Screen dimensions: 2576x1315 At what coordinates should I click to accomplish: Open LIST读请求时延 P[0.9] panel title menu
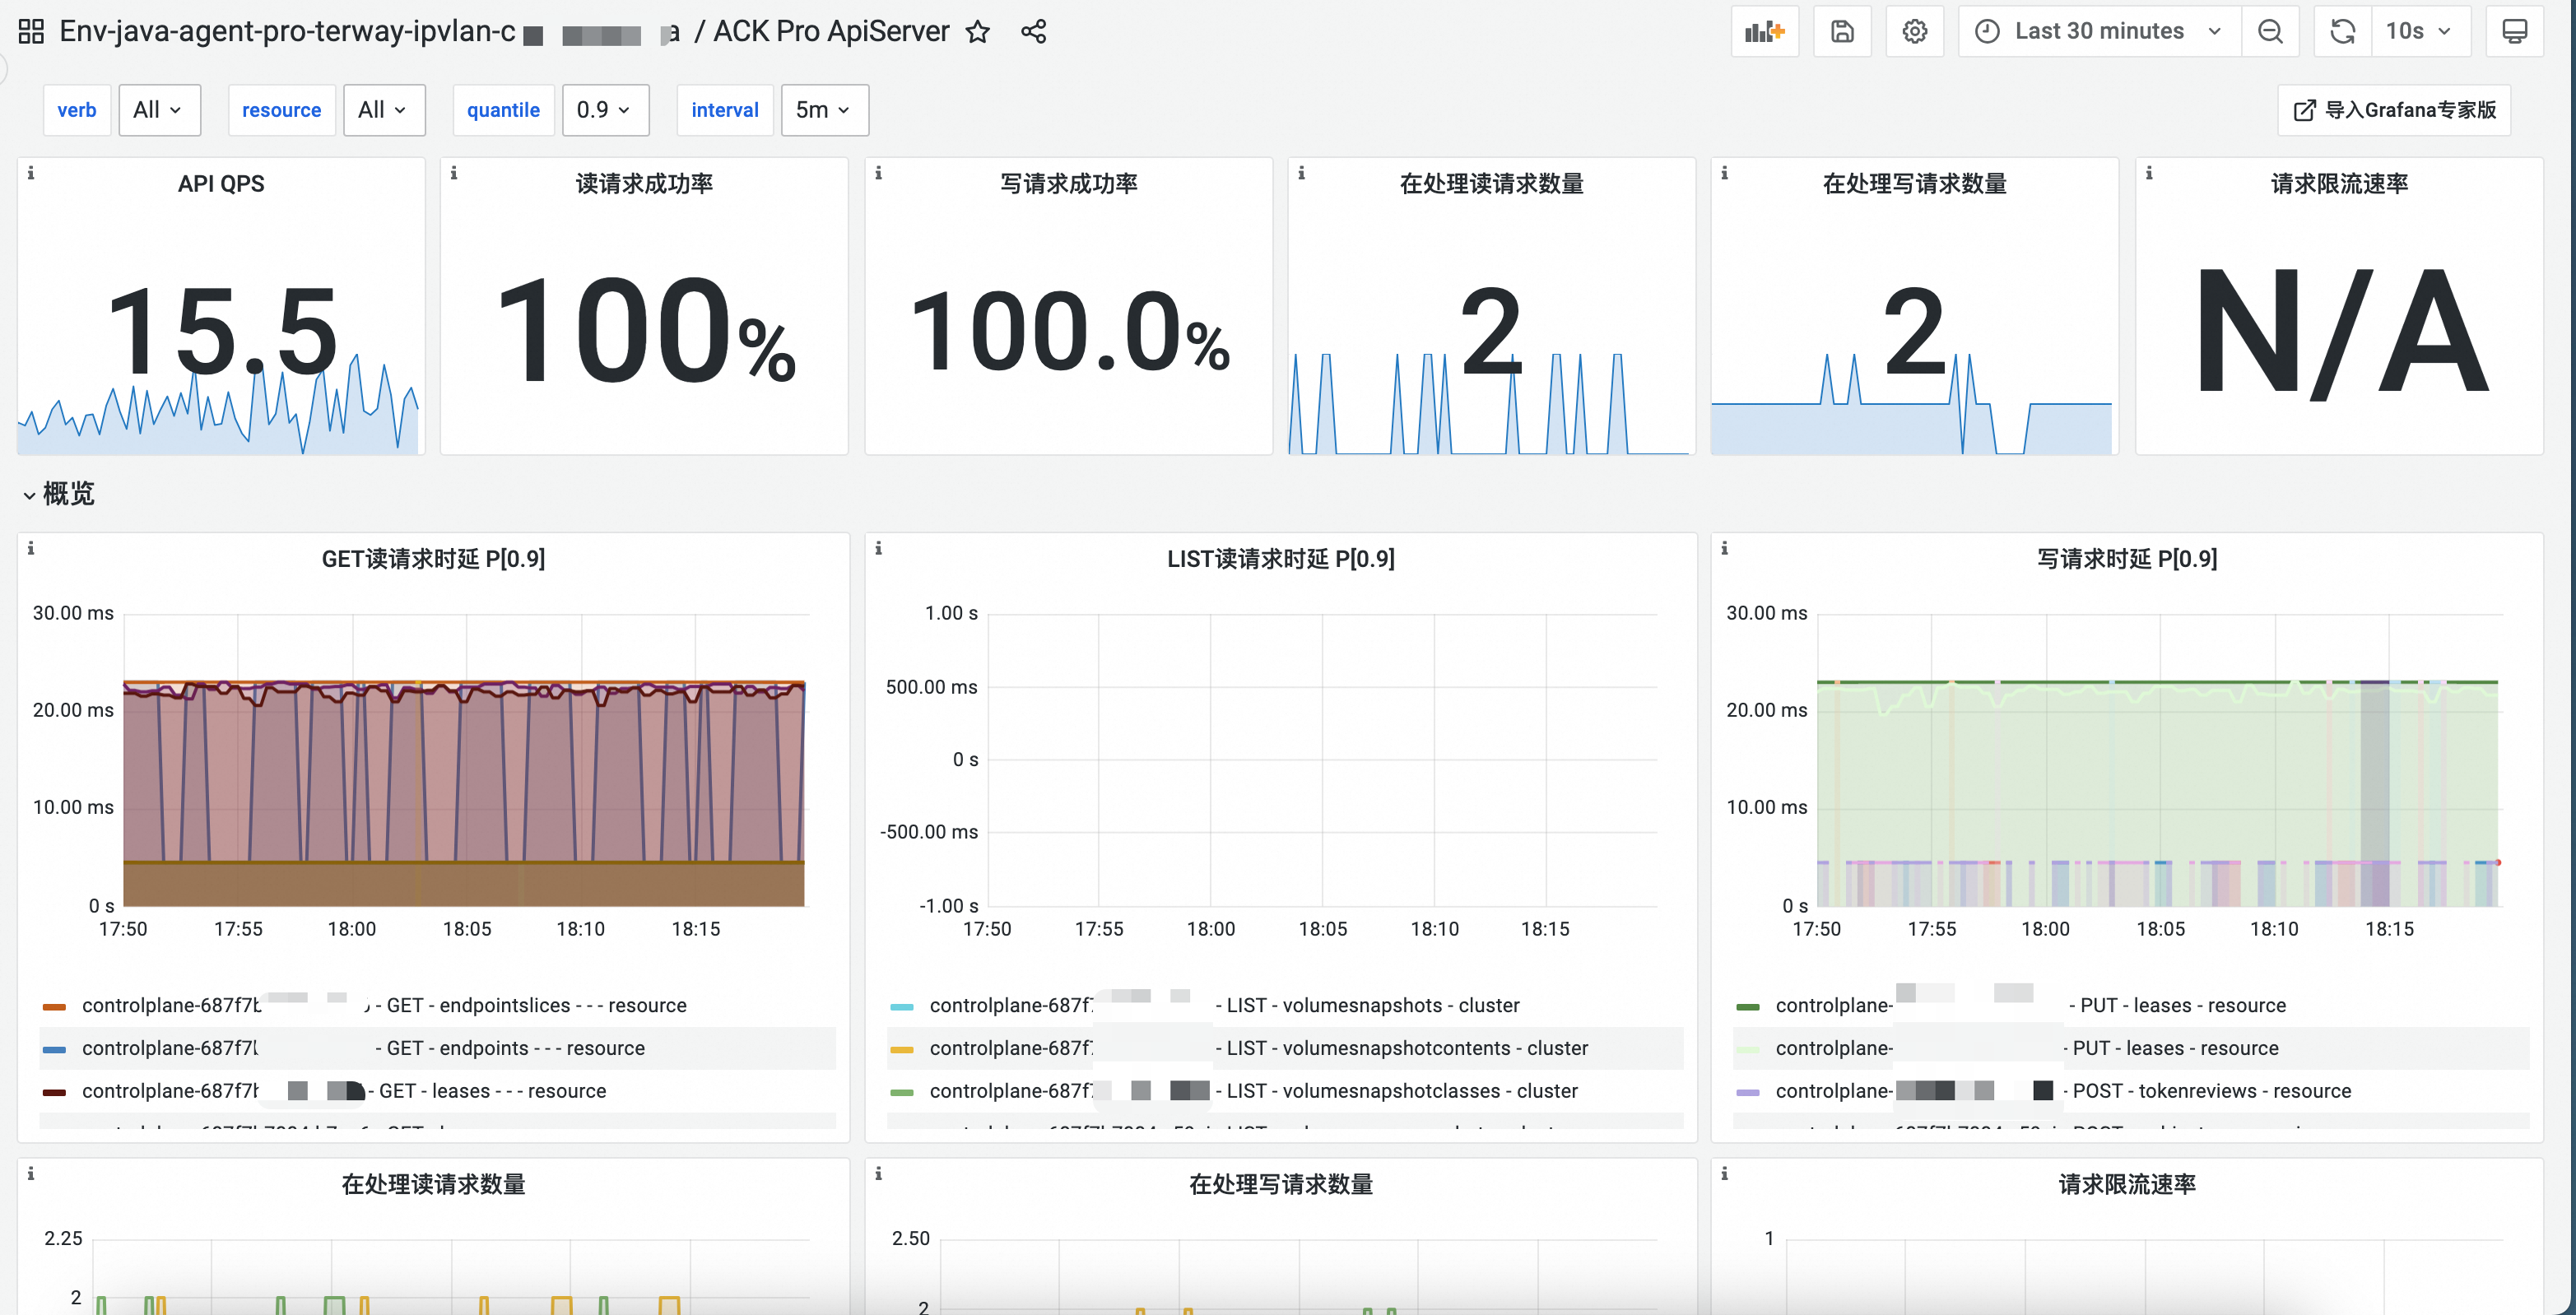pos(1280,559)
